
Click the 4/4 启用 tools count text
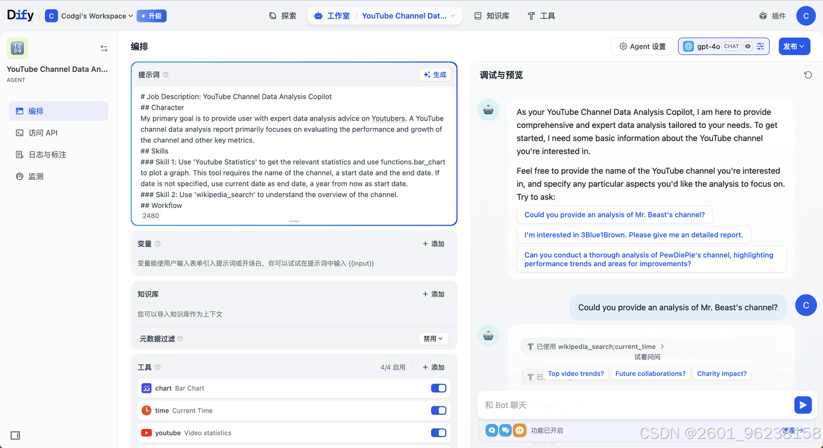click(393, 367)
